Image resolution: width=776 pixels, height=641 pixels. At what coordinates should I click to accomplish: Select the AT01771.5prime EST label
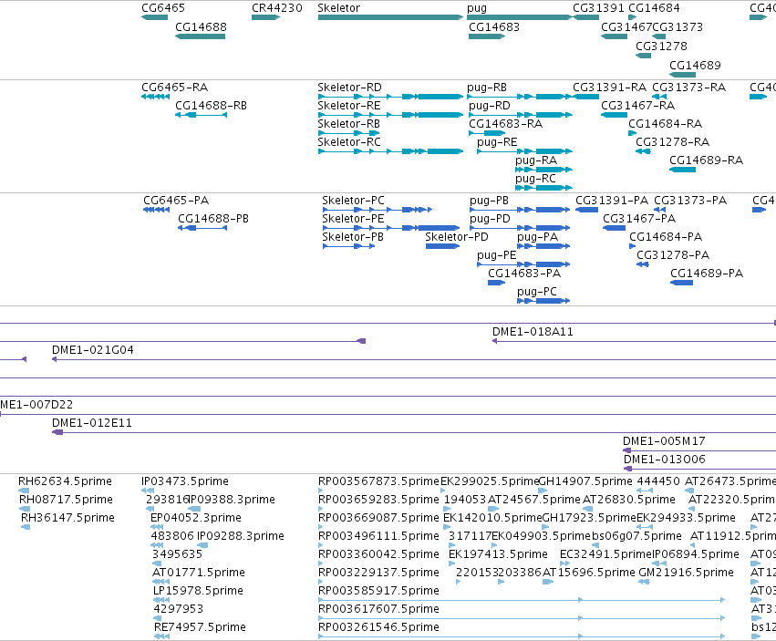coord(199,573)
